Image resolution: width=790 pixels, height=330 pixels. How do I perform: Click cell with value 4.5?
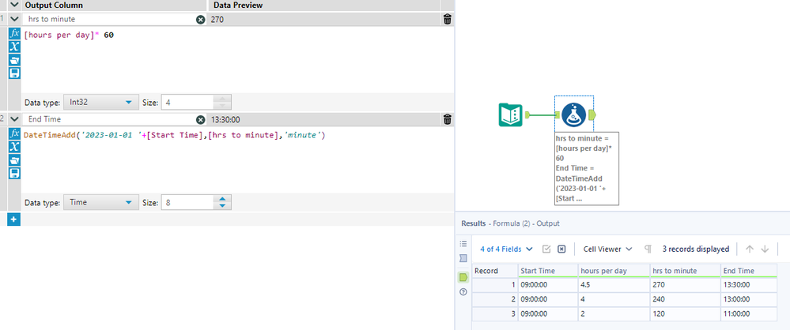614,285
